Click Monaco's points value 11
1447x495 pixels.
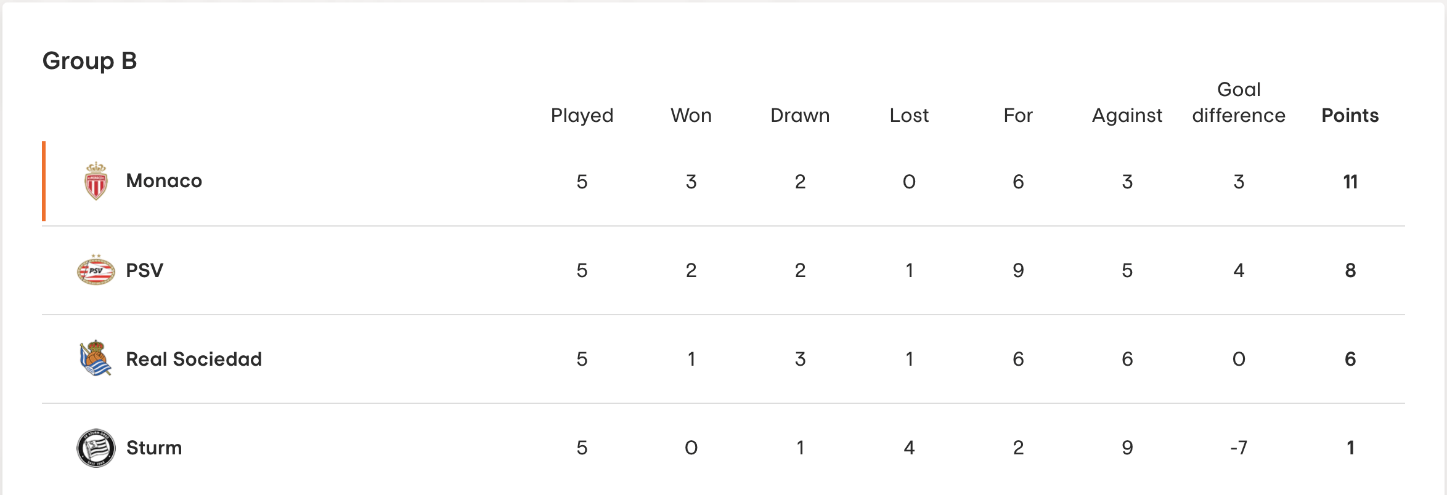pos(1350,182)
